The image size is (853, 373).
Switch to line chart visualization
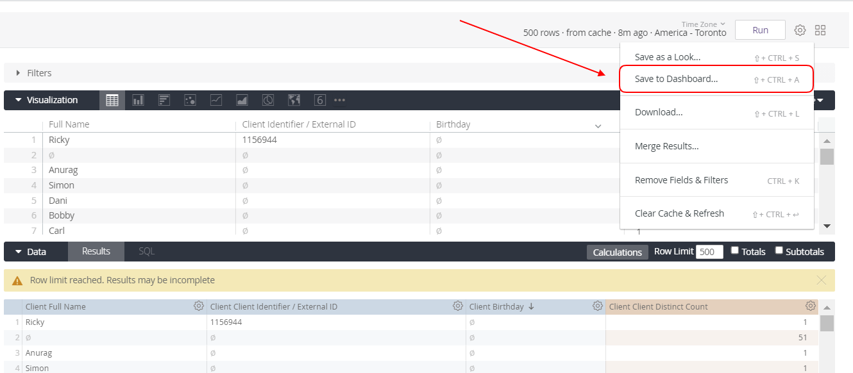[216, 100]
